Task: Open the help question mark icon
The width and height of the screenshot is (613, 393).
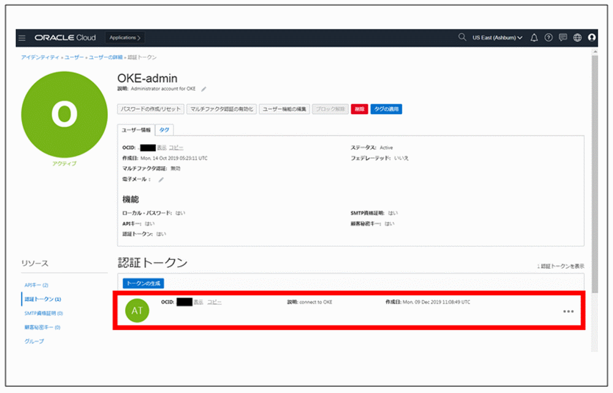Action: (x=547, y=37)
